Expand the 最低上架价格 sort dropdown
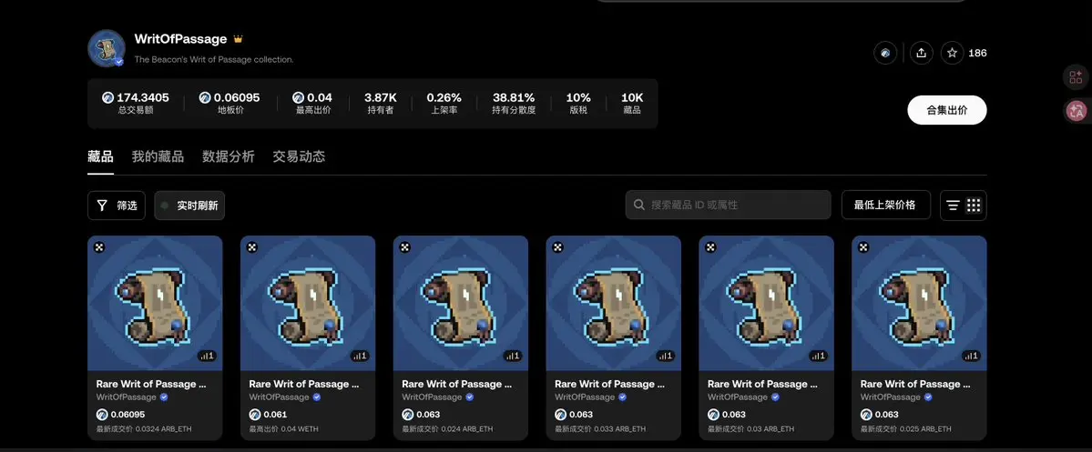The height and width of the screenshot is (452, 1092). (885, 206)
